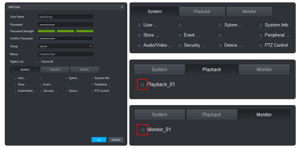296x148 pixels.
Task: Check Peripheral option in top-right enlarged panel
Action: coord(260,35)
